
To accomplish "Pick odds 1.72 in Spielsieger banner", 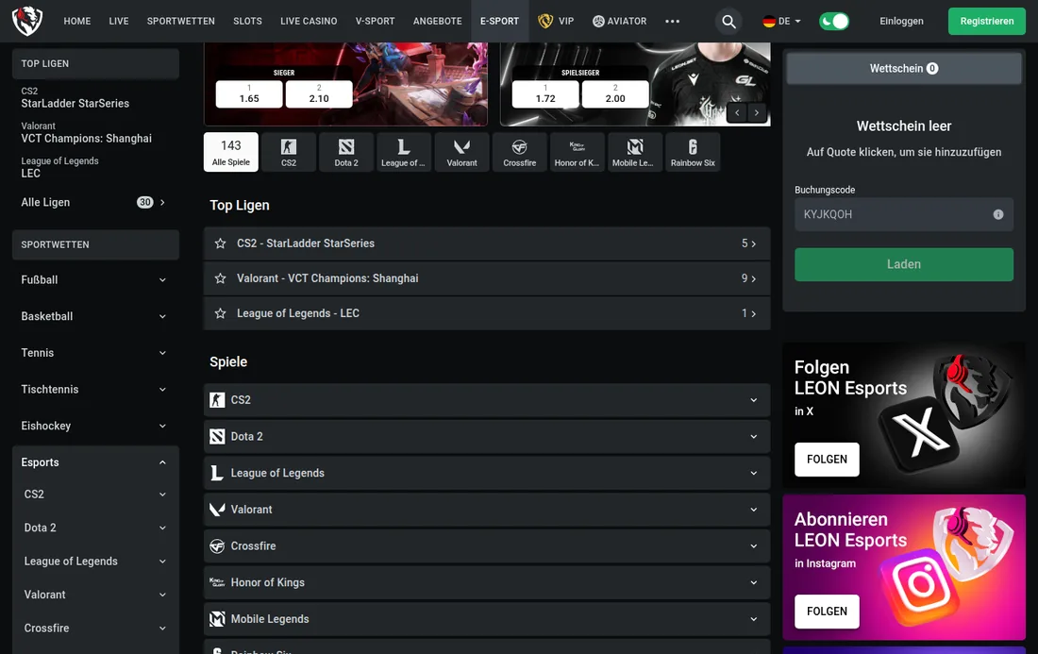I will [x=545, y=94].
